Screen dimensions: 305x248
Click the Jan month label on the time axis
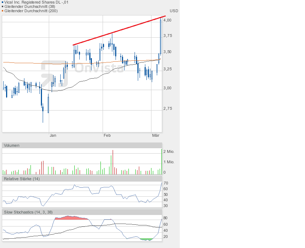click(53, 135)
